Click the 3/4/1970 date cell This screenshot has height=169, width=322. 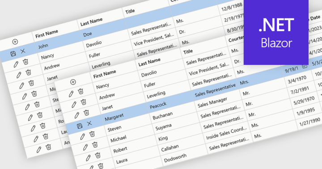tap(297, 80)
